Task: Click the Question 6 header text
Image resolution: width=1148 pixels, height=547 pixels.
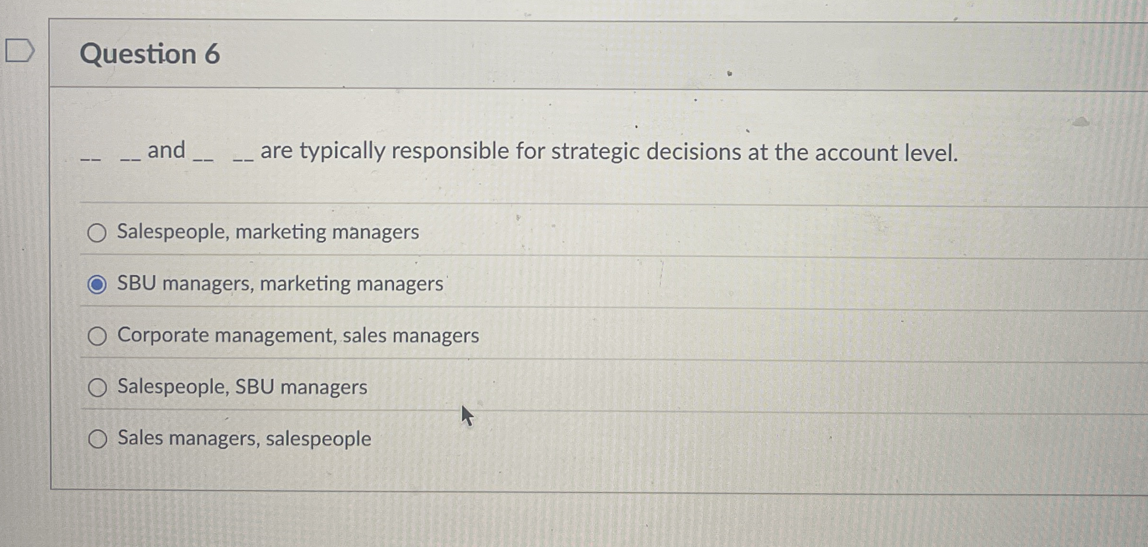Action: click(147, 55)
